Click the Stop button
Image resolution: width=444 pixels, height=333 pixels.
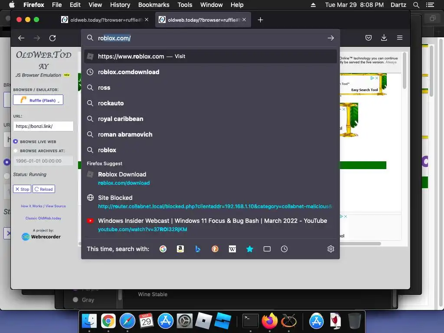tap(22, 189)
